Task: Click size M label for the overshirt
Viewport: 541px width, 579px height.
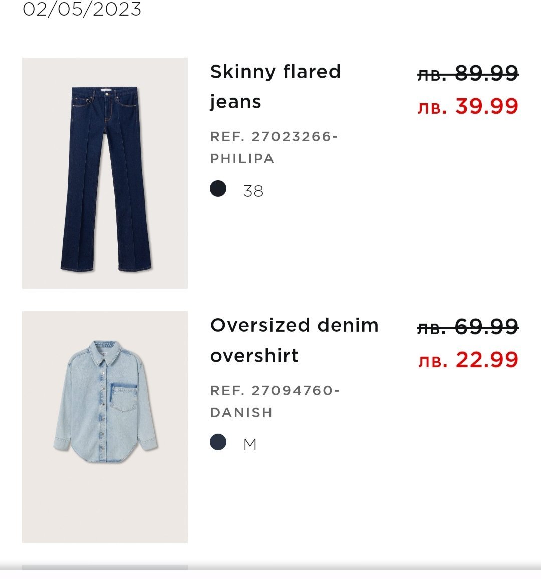Action: click(x=250, y=444)
